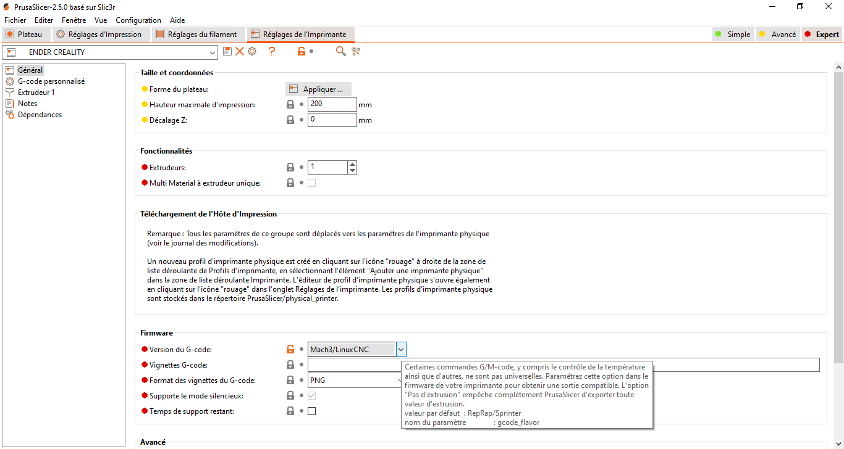Enable Temps de support restant checkbox
The height and width of the screenshot is (449, 844).
pos(311,411)
